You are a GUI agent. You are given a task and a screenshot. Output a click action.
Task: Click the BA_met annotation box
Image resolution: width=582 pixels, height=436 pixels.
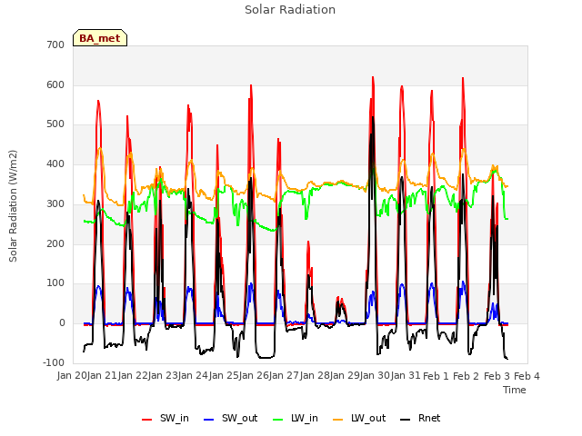point(100,38)
